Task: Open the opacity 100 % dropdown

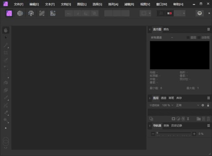Action: click(x=167, y=105)
